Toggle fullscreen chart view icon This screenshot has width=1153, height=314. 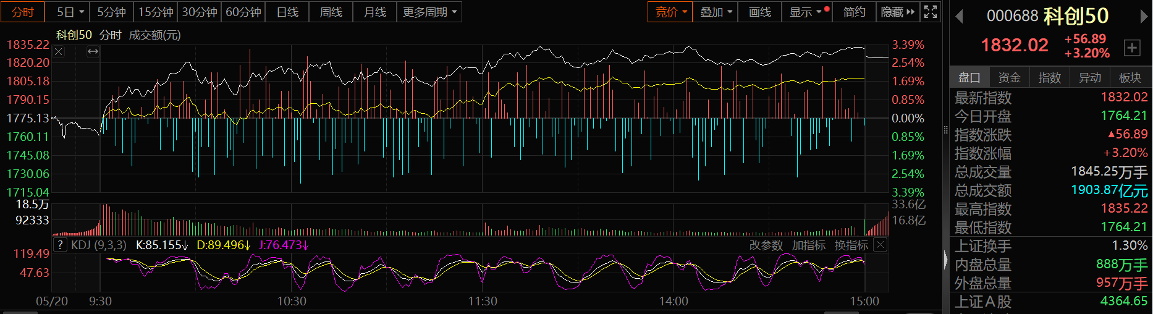coord(930,12)
